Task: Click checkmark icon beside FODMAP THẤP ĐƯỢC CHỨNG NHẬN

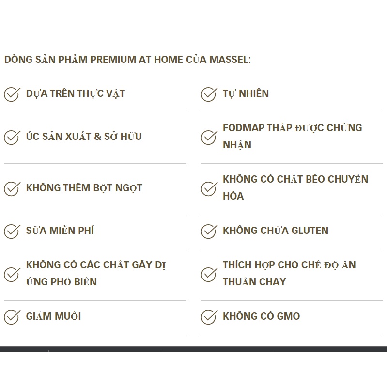Action: (208, 137)
